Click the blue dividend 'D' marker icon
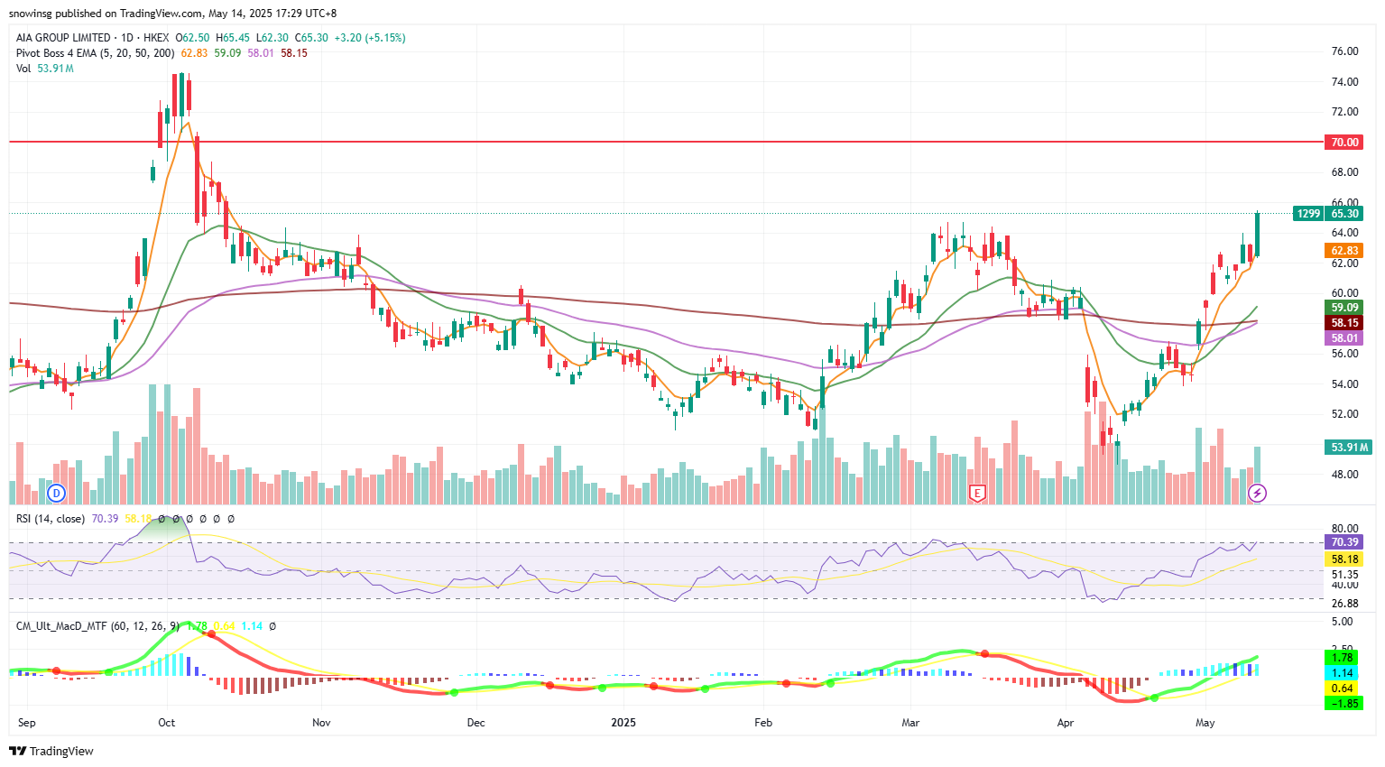Viewport: 1385px width, 767px height. coord(57,493)
